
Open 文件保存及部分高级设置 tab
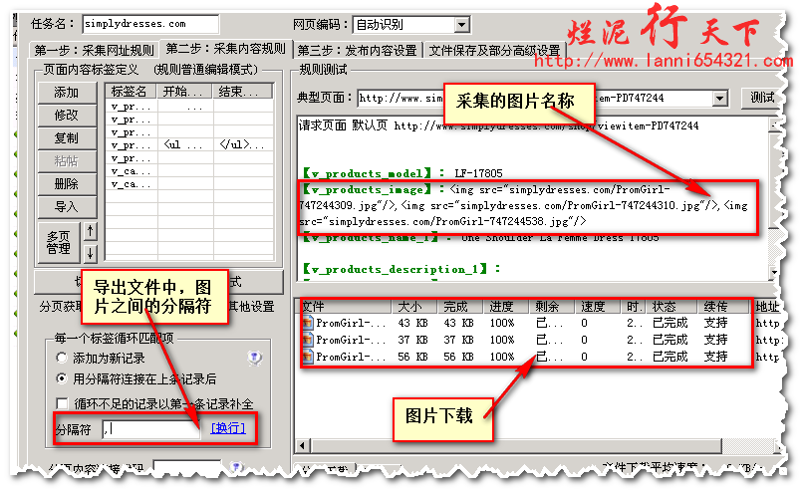point(496,50)
